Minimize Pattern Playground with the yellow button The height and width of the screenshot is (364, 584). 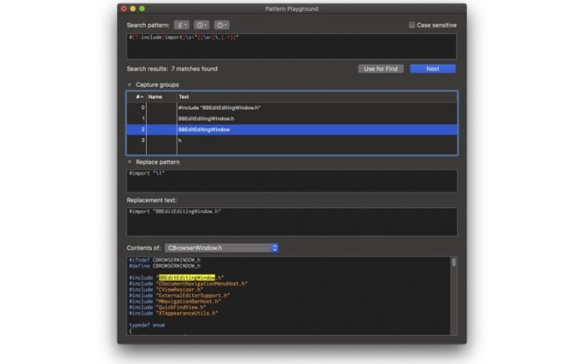click(x=133, y=8)
